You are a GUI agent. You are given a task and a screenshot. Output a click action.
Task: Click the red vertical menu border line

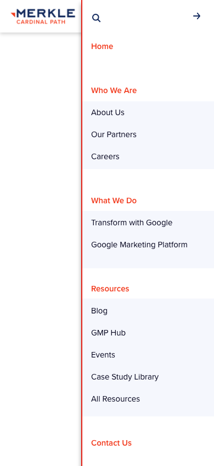pos(82,233)
